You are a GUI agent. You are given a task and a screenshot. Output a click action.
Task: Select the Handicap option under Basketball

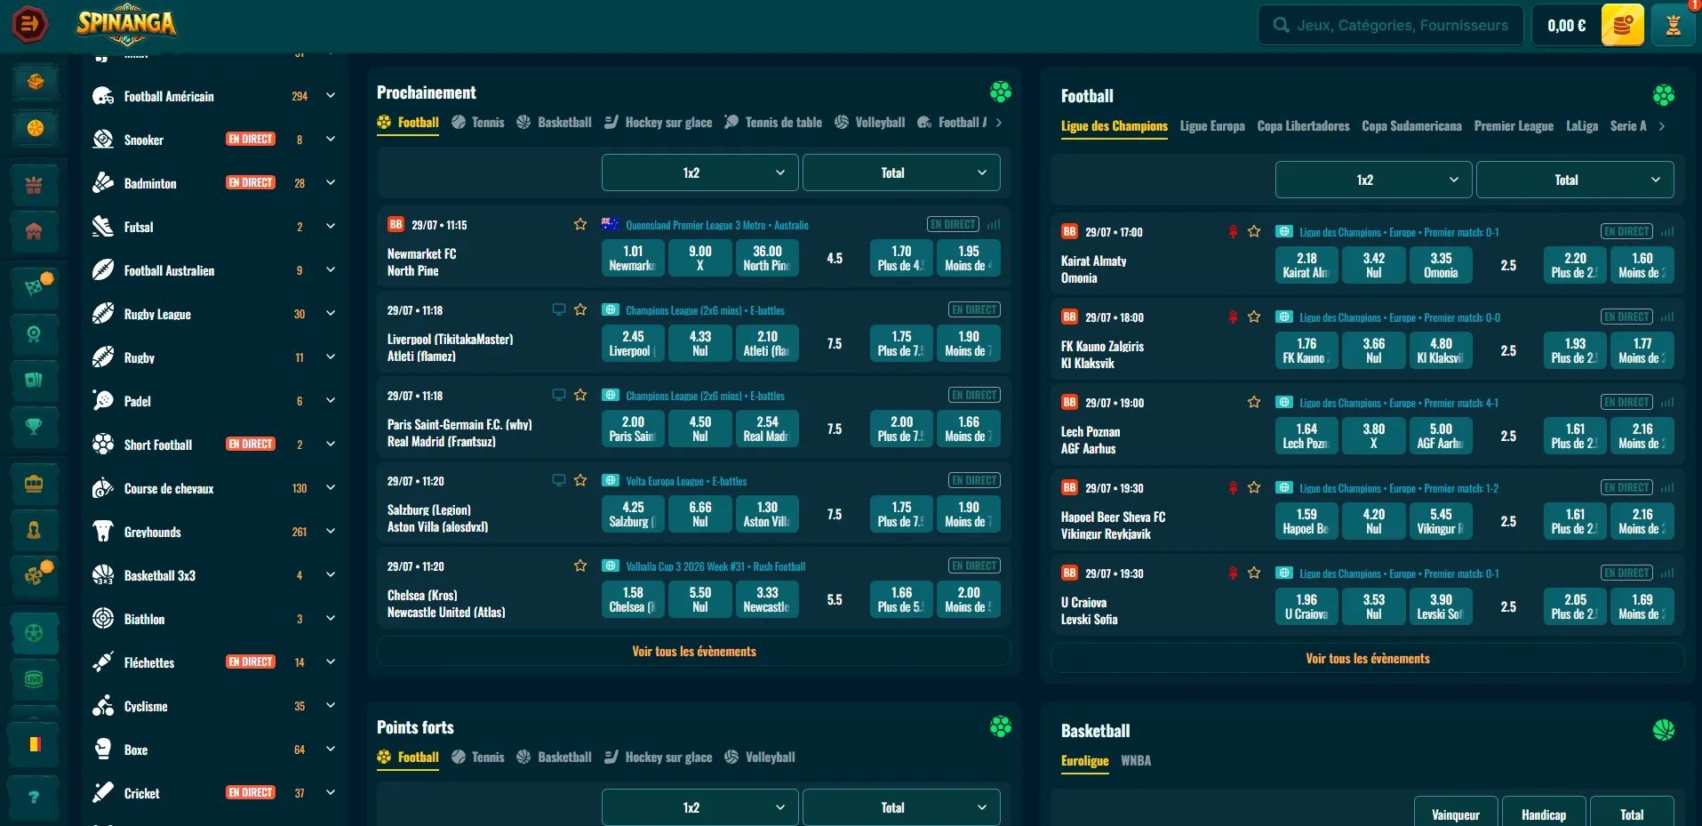pos(1544,814)
